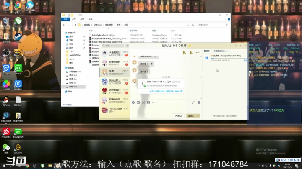The image size is (302, 169).
Task: Open the Recycle Bin on desktop
Action: click(6, 22)
